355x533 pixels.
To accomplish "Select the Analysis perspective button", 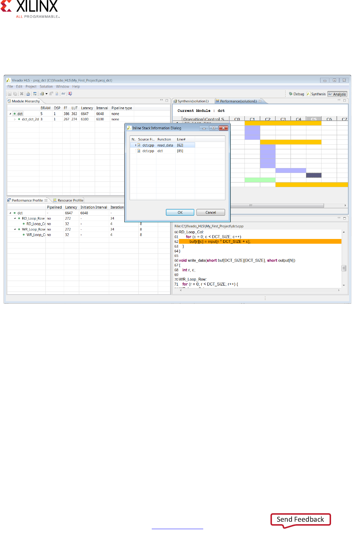I will click(337, 94).
